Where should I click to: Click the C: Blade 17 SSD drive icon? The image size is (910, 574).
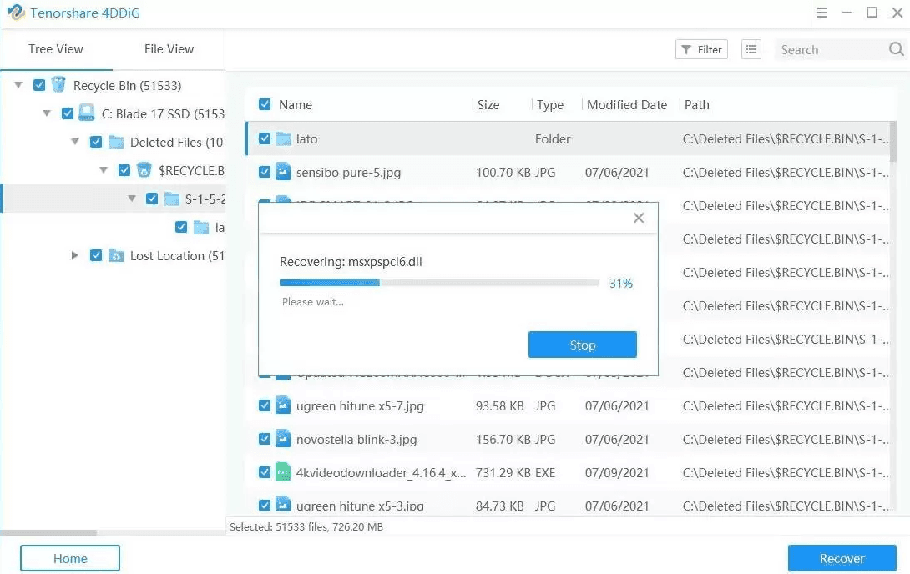(87, 113)
